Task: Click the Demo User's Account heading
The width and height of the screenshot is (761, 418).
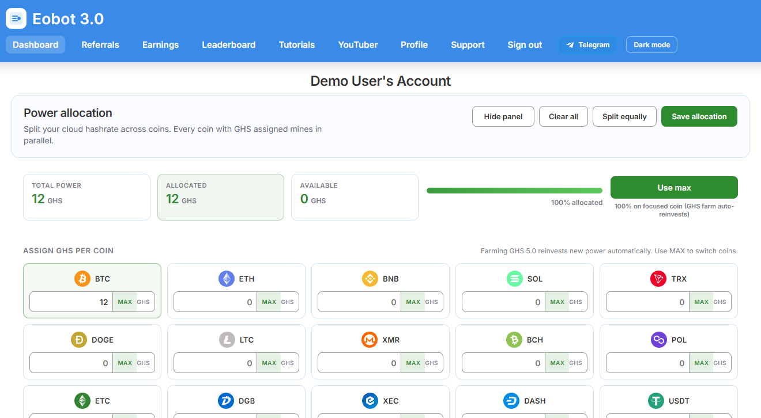Action: point(380,81)
